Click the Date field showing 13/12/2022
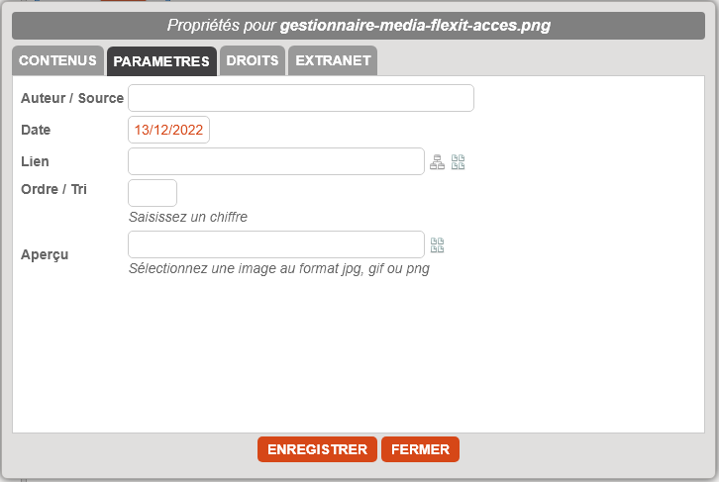 pos(168,130)
